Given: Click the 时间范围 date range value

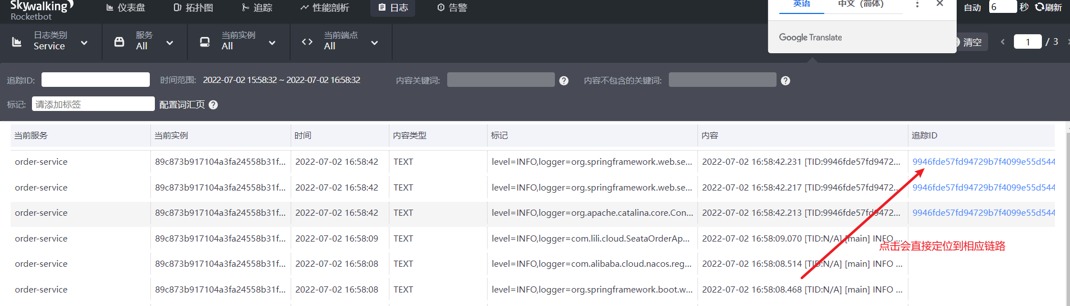Looking at the screenshot, I should coord(282,80).
